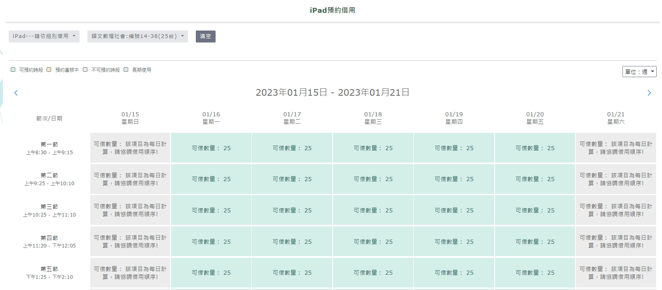This screenshot has height=290, width=662.
Task: Toggle the 可預約時段 legend checkbox
Action: pos(13,70)
